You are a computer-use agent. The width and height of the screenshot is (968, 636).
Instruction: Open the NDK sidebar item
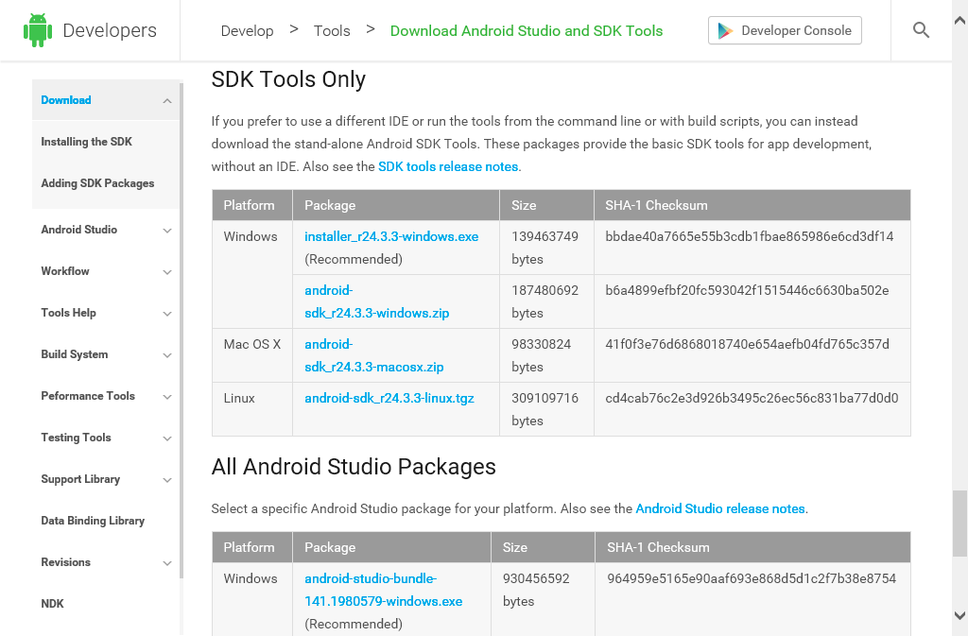click(53, 604)
